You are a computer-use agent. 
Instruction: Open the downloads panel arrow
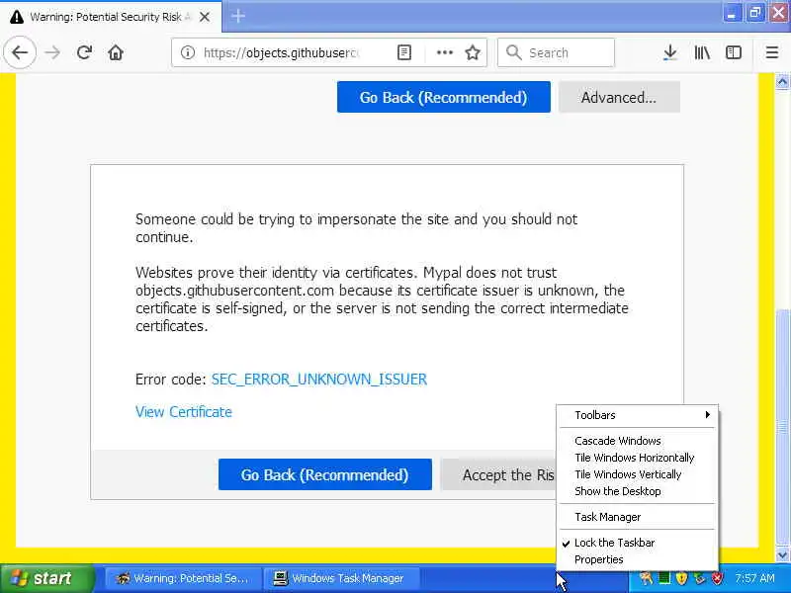pyautogui.click(x=670, y=52)
